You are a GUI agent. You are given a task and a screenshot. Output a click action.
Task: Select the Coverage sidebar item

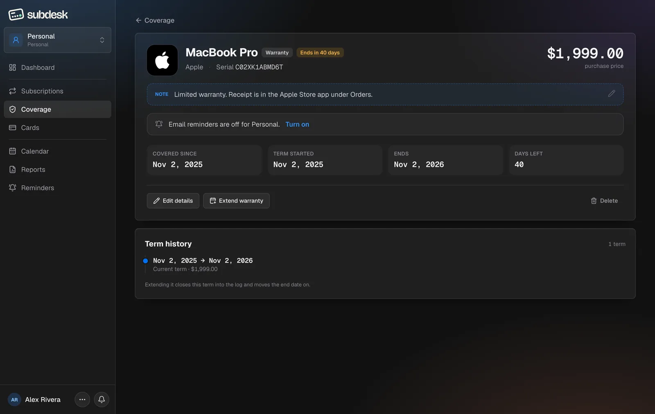coord(57,110)
